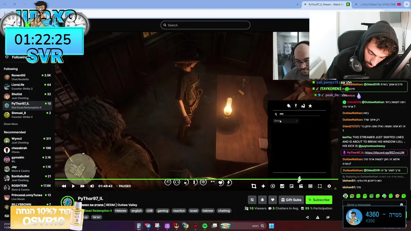Open chessbrah recommended channel
The width and height of the screenshot is (411, 231).
(27, 150)
